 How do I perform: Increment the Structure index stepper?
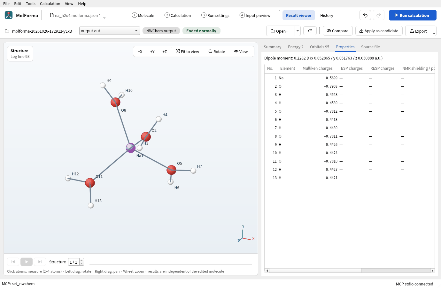[x=81, y=260]
